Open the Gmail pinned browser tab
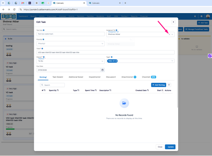The width and height of the screenshot is (212, 156). pyautogui.click(x=23, y=3)
